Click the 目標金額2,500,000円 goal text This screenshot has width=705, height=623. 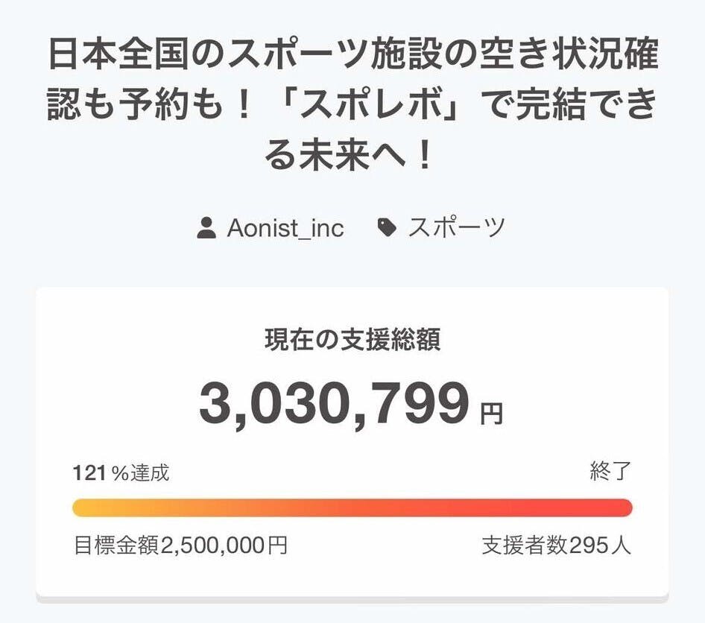pyautogui.click(x=180, y=545)
